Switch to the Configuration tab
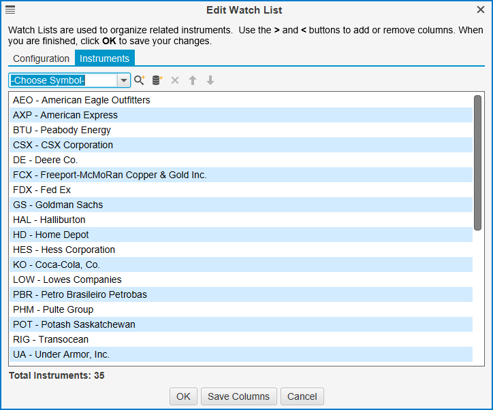This screenshot has width=493, height=410. point(41,58)
